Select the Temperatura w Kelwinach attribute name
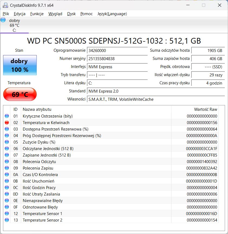228x234 pixels. (x=46, y=123)
